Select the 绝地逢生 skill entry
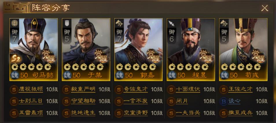The height and width of the screenshot is (123, 276). click(x=83, y=113)
